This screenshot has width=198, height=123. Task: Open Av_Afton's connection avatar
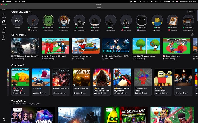(95, 20)
